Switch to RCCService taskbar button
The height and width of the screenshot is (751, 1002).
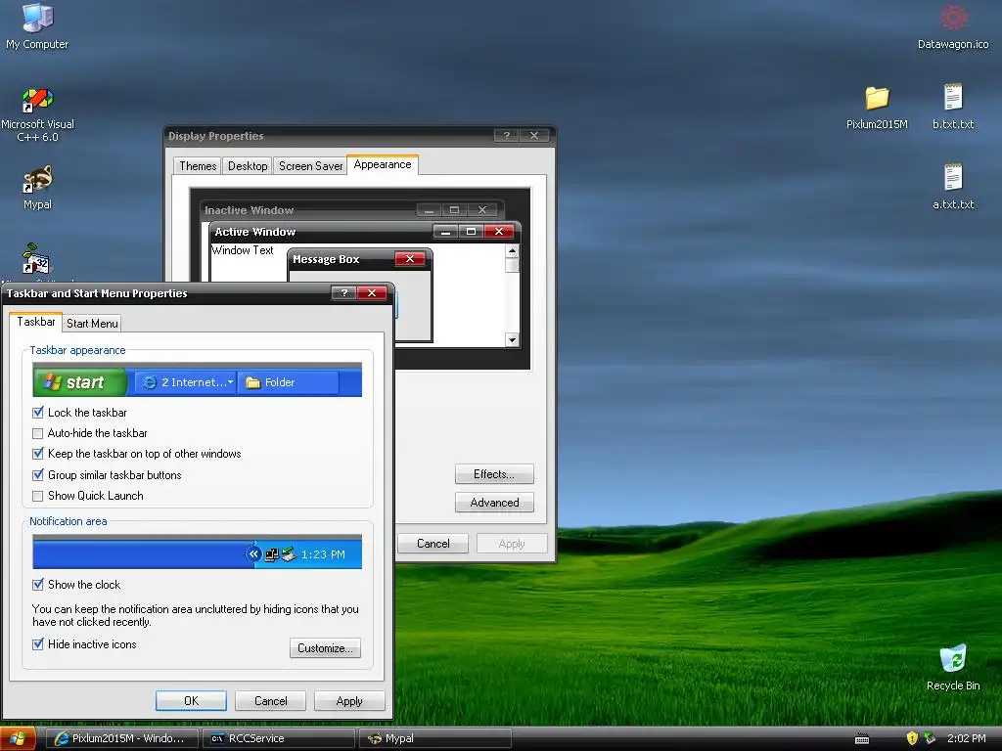point(279,738)
